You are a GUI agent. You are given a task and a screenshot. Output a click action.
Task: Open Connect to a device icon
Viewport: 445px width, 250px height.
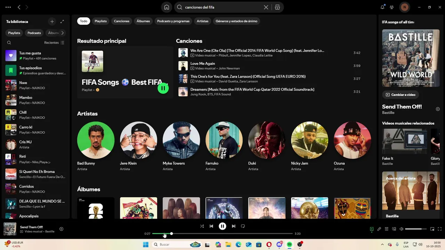[x=394, y=229]
